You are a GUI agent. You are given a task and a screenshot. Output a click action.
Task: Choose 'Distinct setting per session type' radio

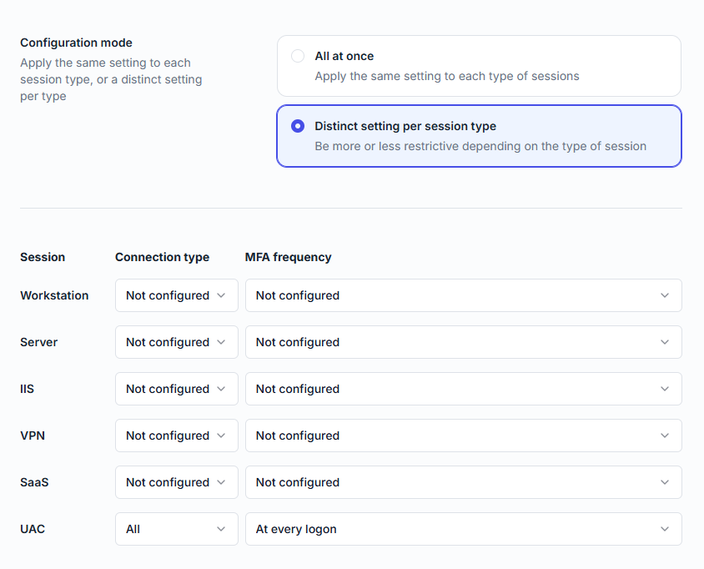(298, 126)
